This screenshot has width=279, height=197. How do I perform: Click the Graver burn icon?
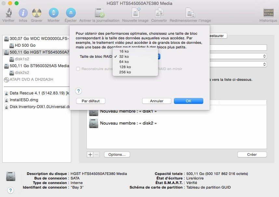point(36,14)
